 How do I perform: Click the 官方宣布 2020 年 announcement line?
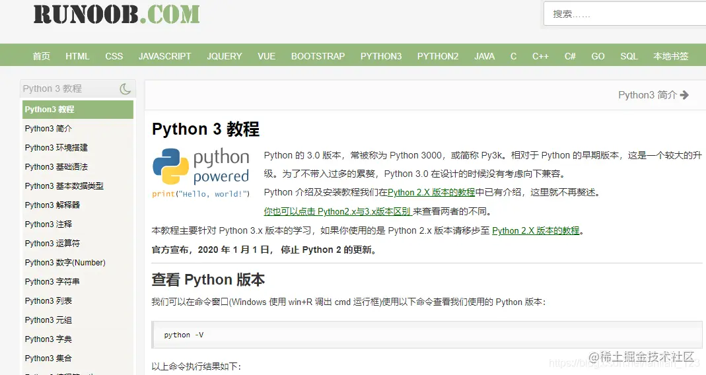click(264, 250)
